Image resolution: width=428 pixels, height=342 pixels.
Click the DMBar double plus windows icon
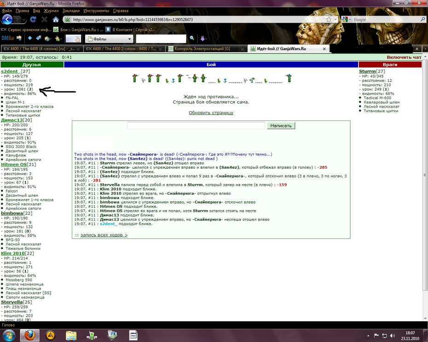click(x=39, y=39)
